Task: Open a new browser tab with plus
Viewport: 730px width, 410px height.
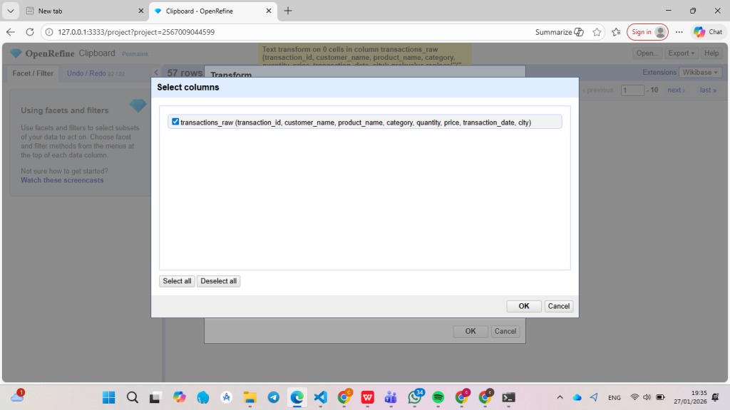Action: [288, 11]
